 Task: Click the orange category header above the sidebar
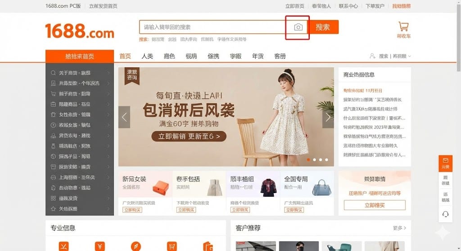click(x=79, y=56)
